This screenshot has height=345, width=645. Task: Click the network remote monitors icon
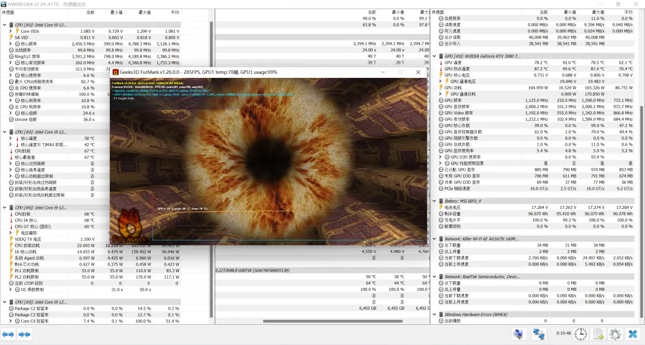538,334
